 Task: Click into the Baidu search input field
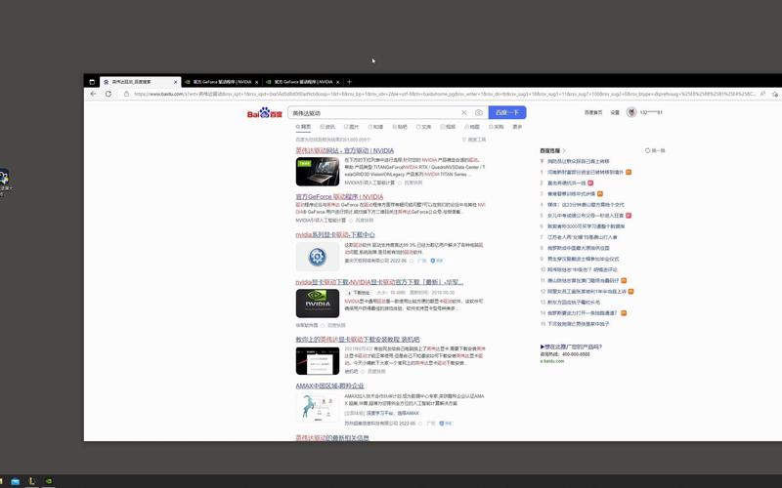click(x=374, y=113)
